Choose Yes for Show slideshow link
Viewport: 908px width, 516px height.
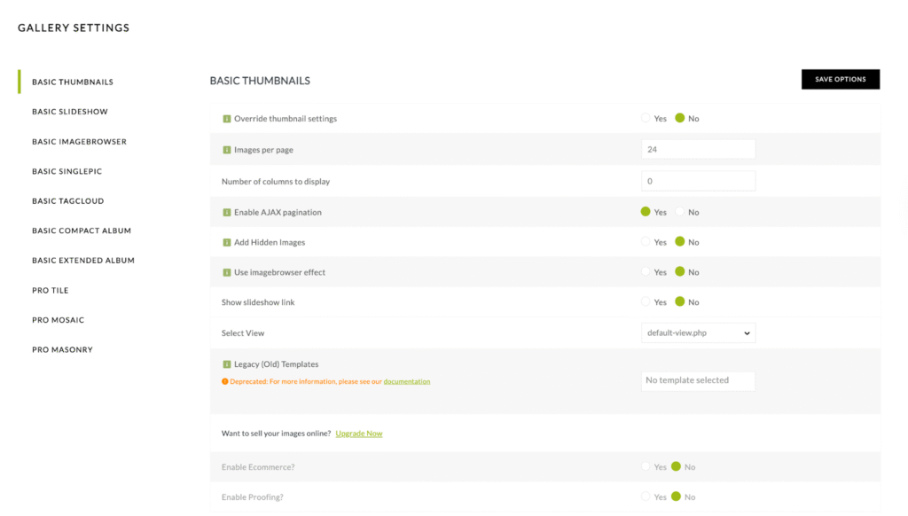pyautogui.click(x=646, y=302)
